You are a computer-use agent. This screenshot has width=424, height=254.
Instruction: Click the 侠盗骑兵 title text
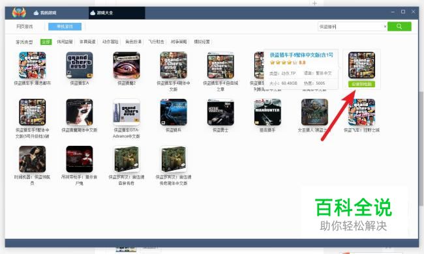pos(174,130)
